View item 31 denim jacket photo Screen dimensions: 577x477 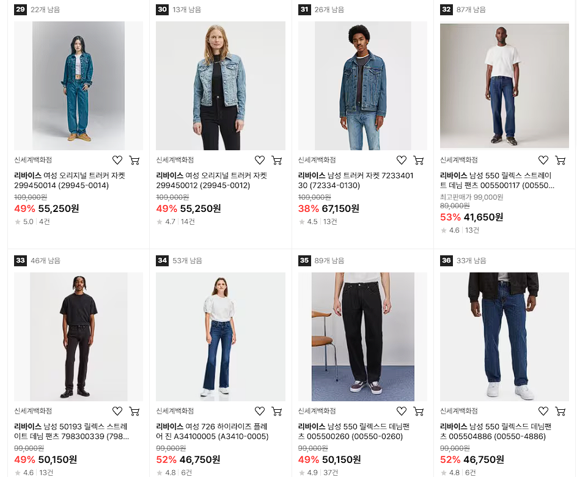click(x=362, y=86)
